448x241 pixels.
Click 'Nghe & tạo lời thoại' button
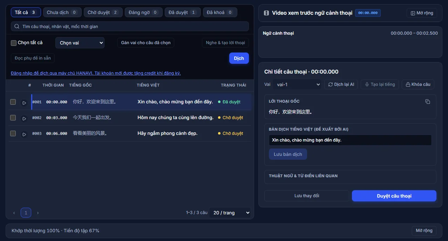[x=225, y=43]
